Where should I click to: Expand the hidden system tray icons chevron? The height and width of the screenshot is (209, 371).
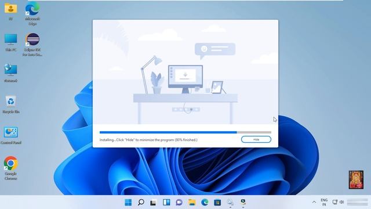314,202
